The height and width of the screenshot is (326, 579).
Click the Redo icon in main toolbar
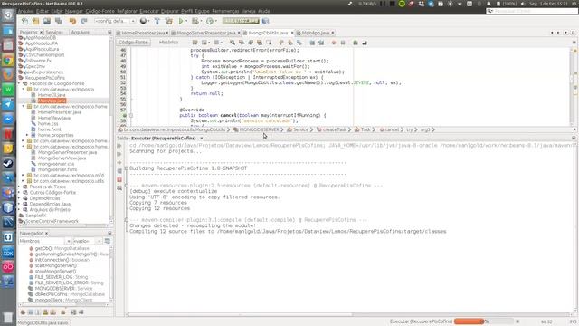(84, 22)
